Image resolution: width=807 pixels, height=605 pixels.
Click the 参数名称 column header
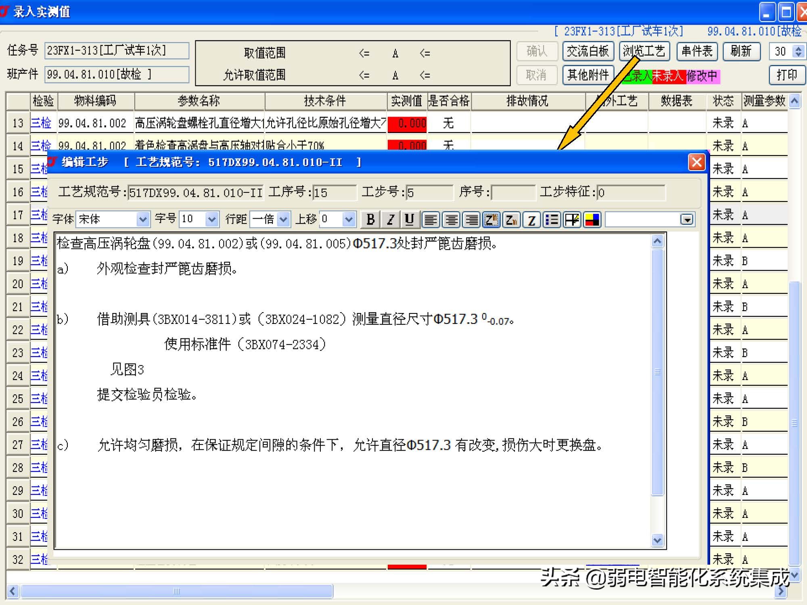tap(199, 101)
